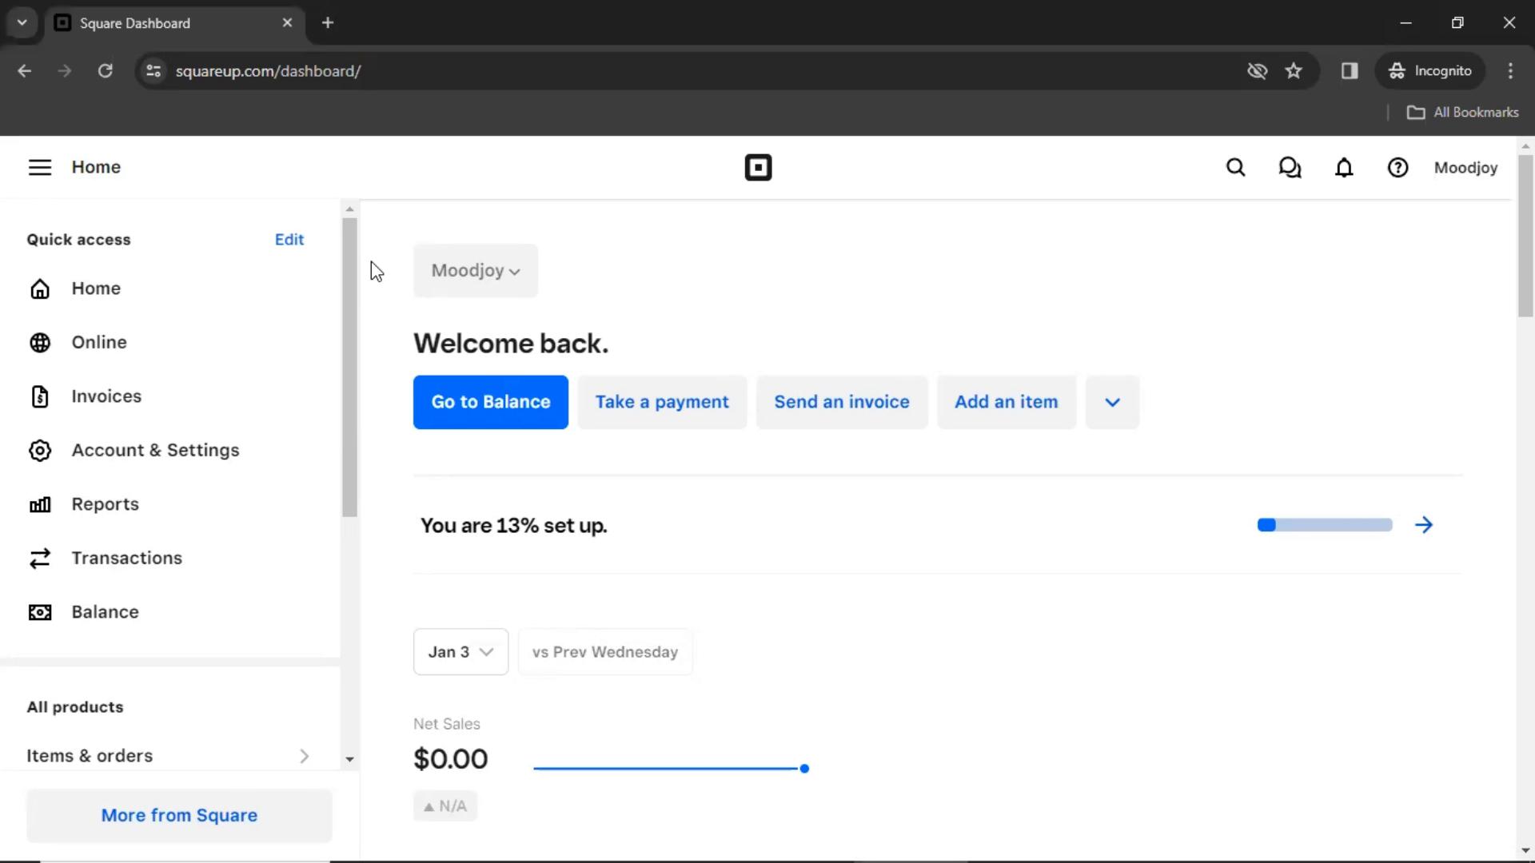
Task: Open the Search icon in top navigation
Action: pos(1235,166)
